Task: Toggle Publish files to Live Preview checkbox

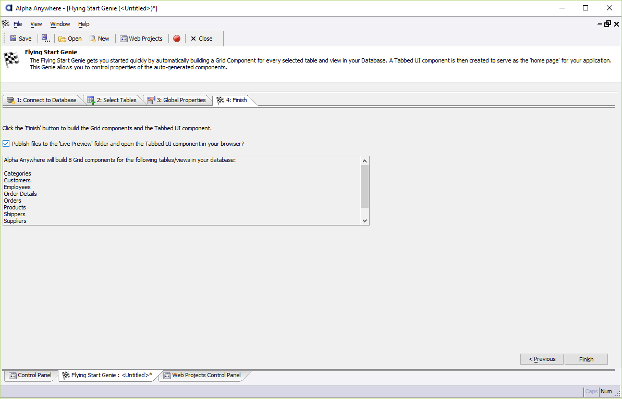Action: tap(6, 143)
